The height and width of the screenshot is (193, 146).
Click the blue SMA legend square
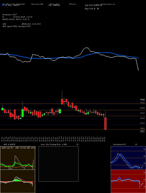pos(3,5)
